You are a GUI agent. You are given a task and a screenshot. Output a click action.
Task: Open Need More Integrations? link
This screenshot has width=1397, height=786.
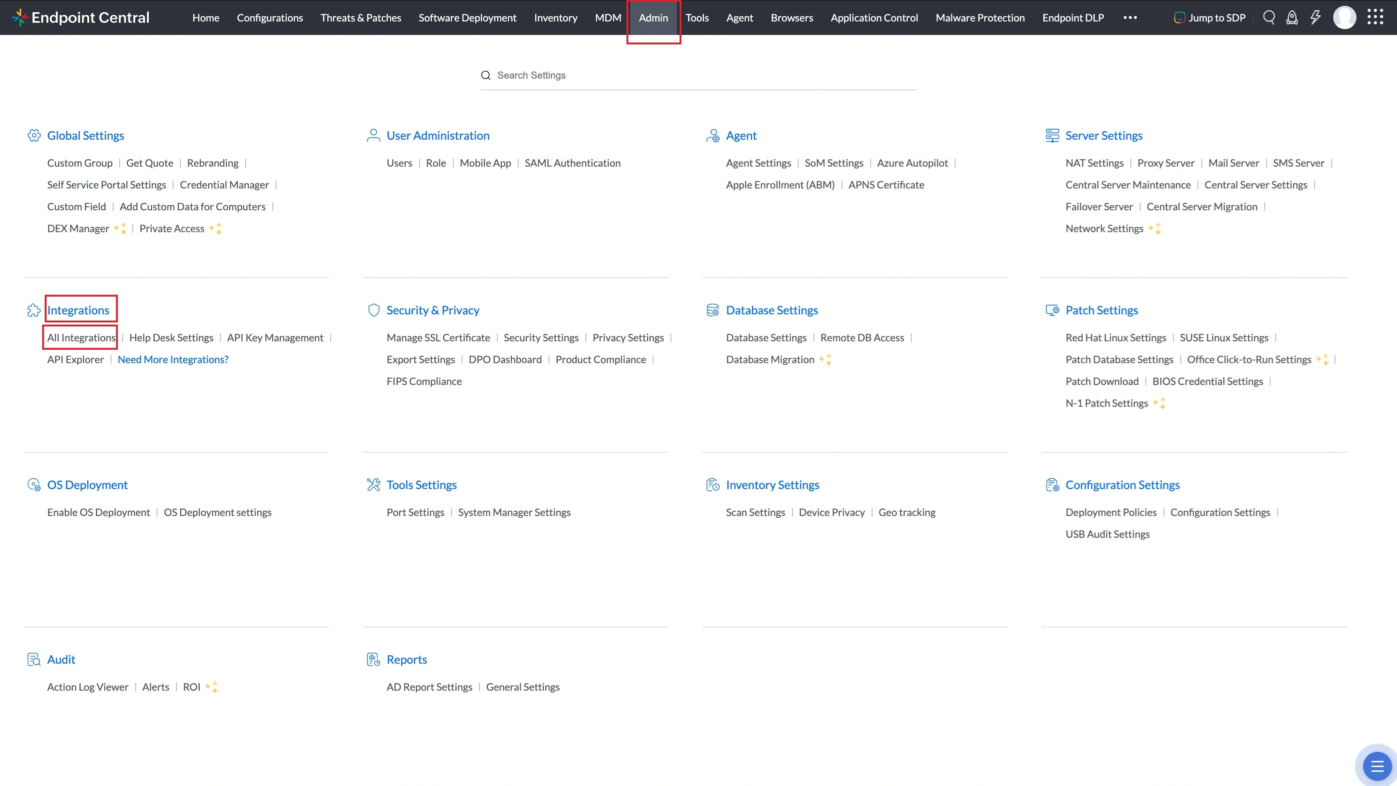coord(173,359)
